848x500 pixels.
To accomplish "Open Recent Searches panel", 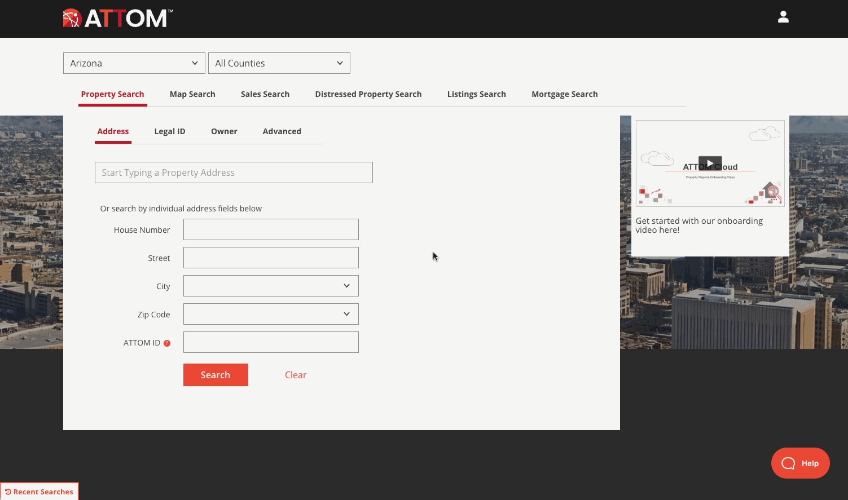I will tap(39, 492).
